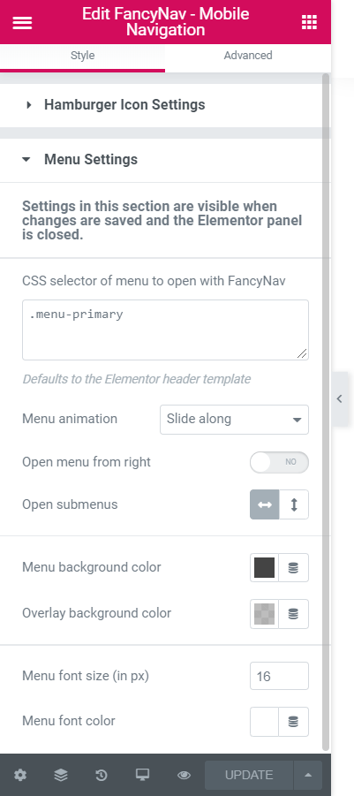Toggle the Open menu from right switch
The width and height of the screenshot is (354, 796).
(x=279, y=462)
